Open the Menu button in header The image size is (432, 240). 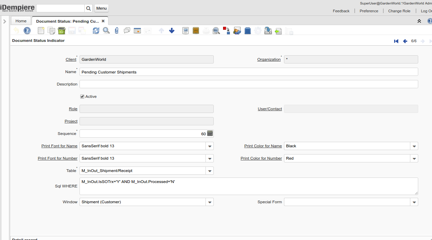(x=101, y=8)
